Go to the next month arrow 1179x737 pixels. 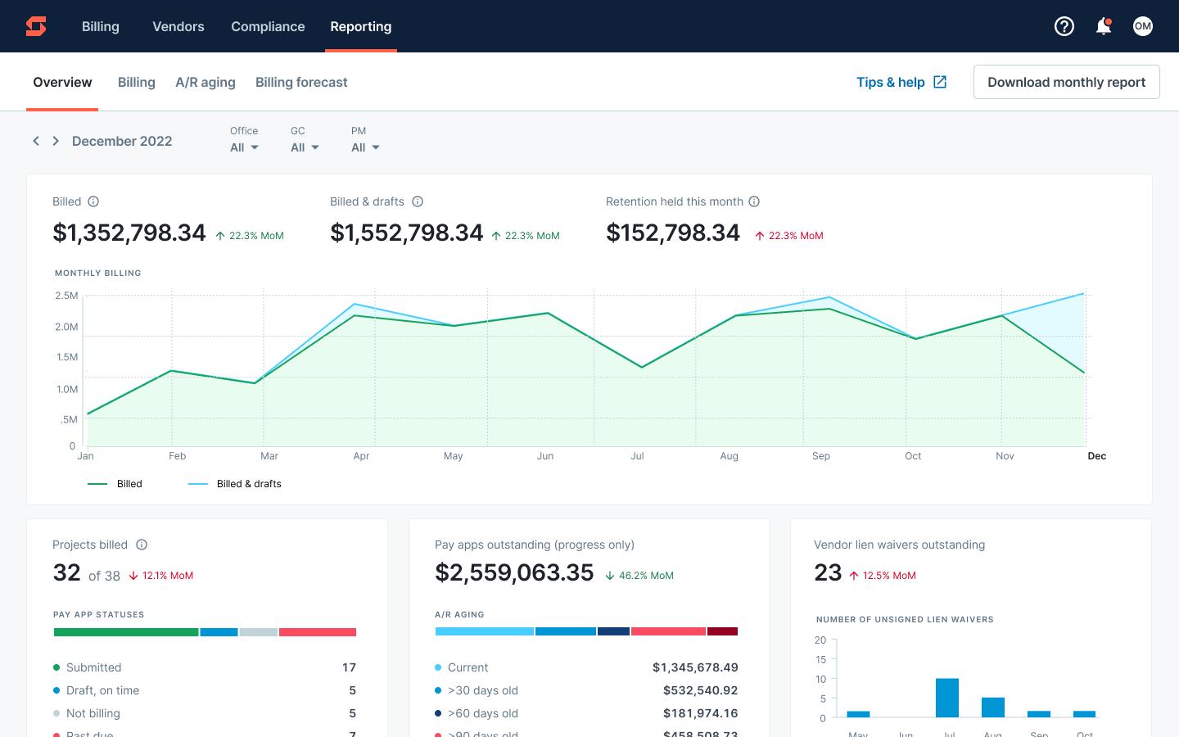[56, 141]
